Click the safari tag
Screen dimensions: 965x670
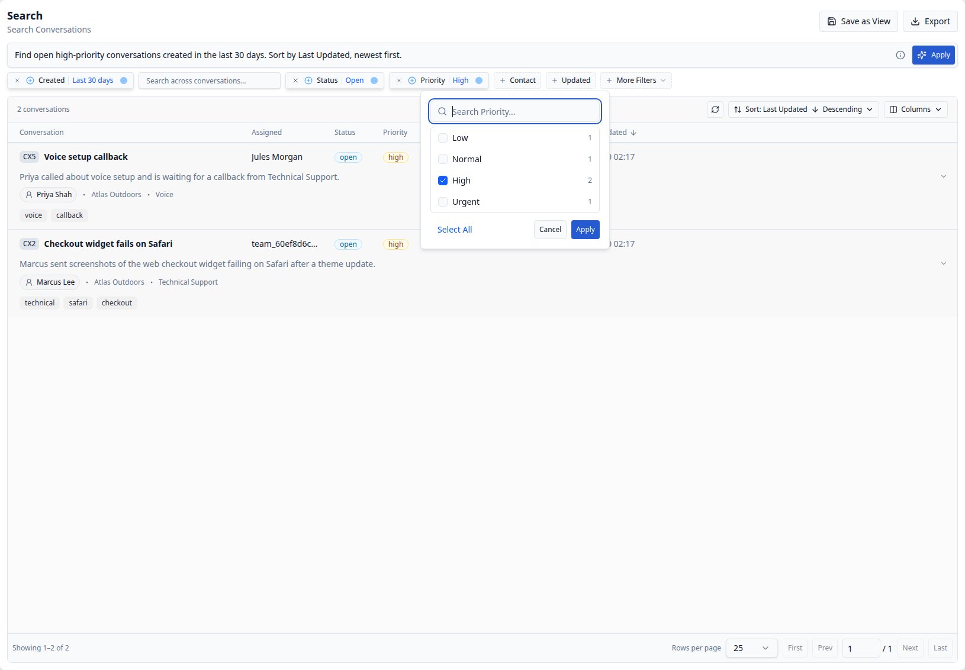[x=78, y=303]
